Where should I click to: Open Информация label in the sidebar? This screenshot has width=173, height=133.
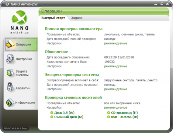[25, 102]
